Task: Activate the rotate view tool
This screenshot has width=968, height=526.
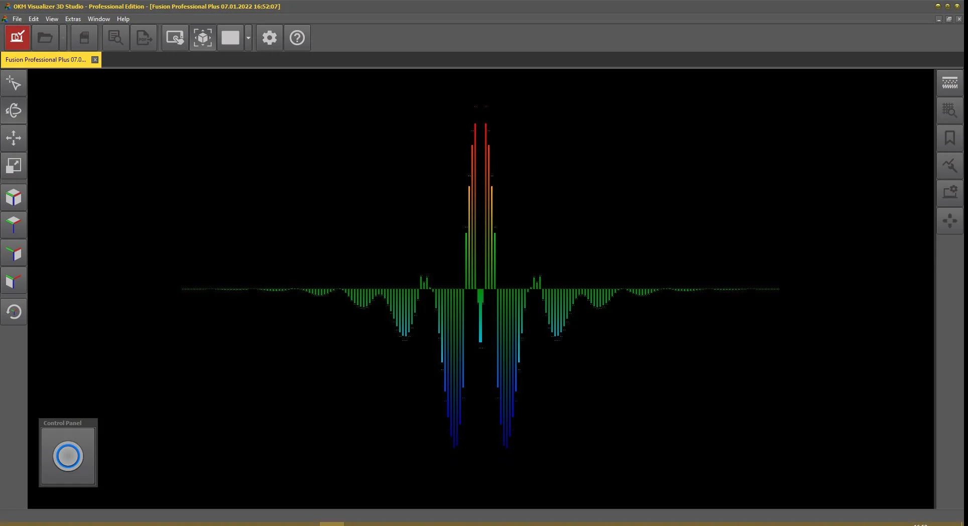Action: click(14, 110)
